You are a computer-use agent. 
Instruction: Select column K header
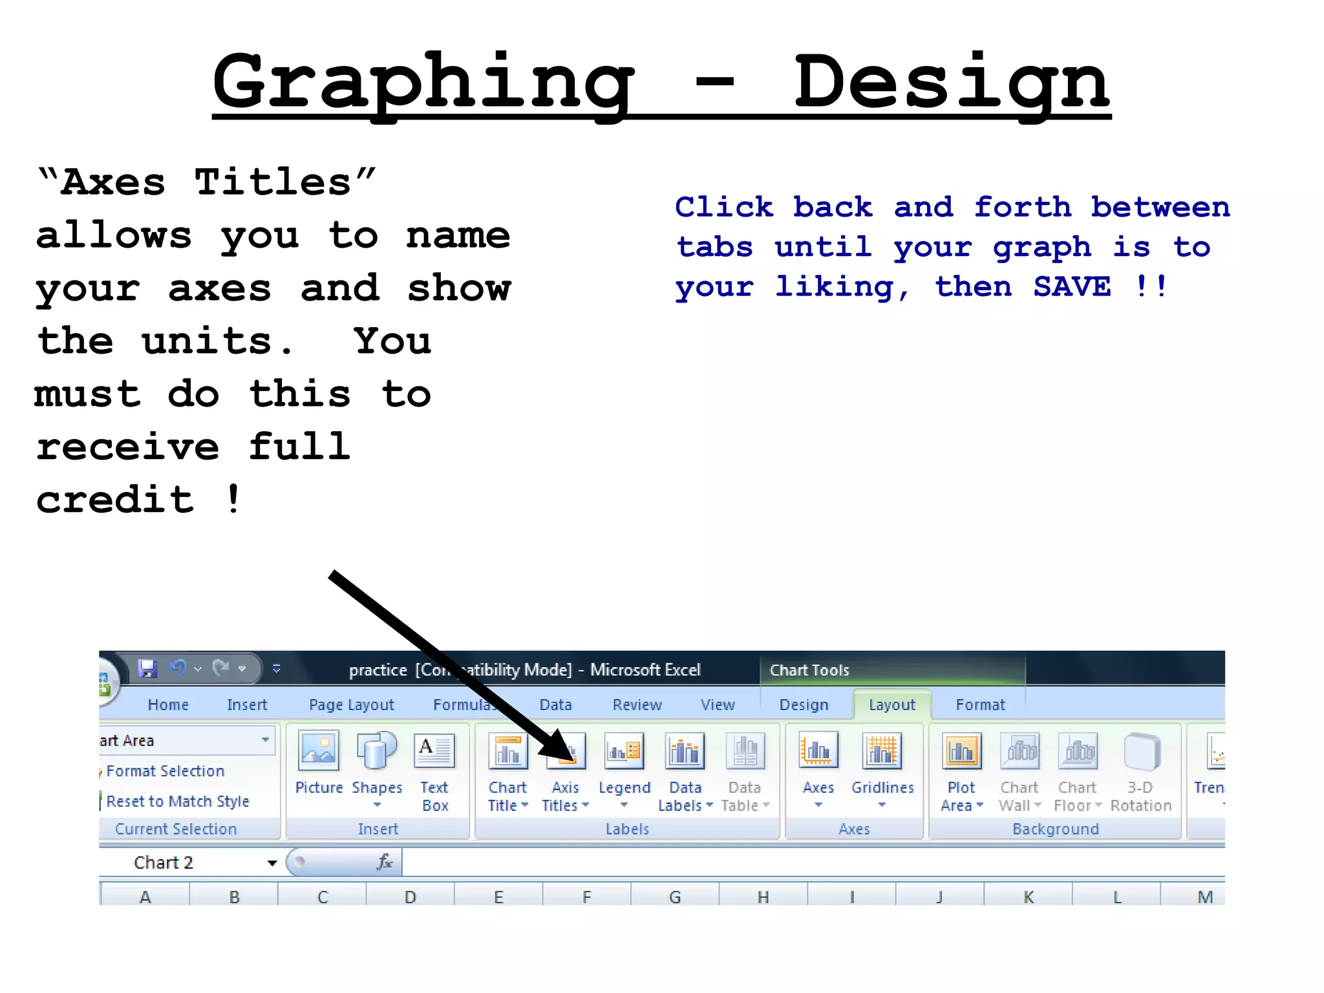click(1029, 897)
